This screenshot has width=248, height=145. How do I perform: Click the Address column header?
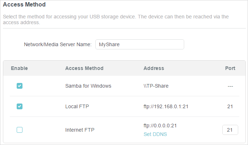click(x=154, y=68)
